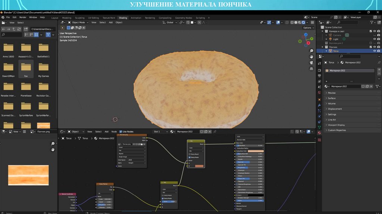
Task: Click the file browser refresh icon
Action: [x=19, y=29]
